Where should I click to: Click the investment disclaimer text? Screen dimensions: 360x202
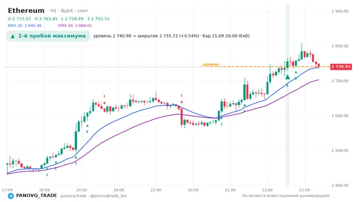[286, 196]
